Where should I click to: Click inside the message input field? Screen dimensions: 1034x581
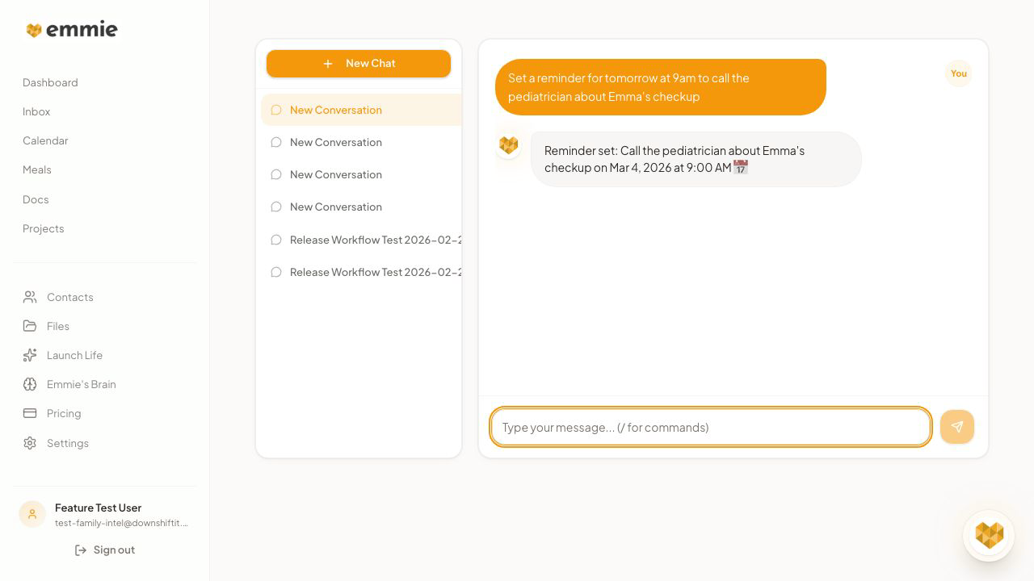pos(711,427)
